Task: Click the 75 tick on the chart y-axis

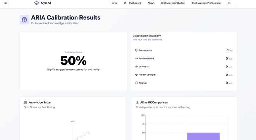Action: [x=143, y=124]
